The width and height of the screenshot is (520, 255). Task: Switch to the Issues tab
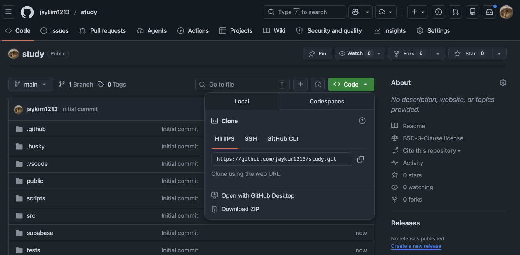(55, 31)
